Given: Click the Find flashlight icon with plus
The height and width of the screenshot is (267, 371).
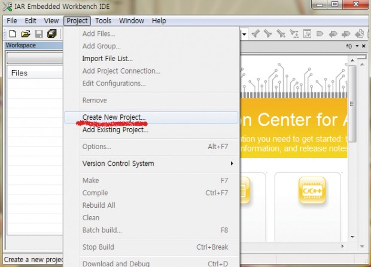Looking at the screenshot, I should coord(281,34).
